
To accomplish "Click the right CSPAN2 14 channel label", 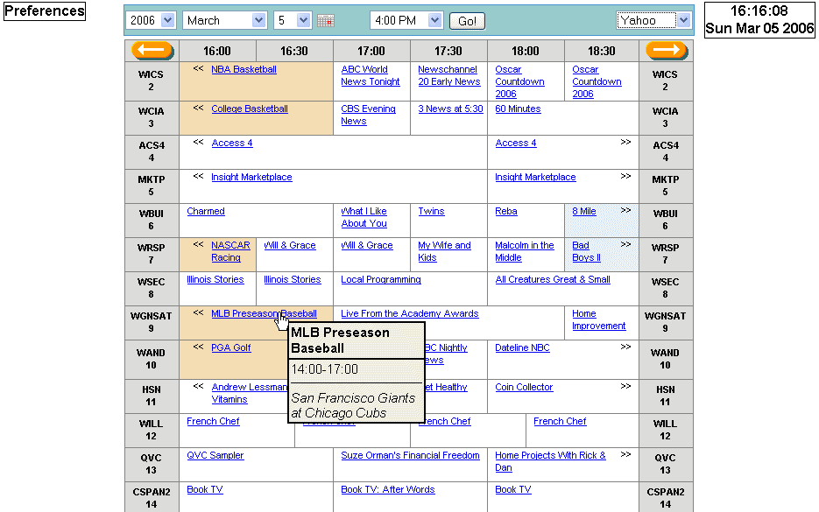I will 666,498.
